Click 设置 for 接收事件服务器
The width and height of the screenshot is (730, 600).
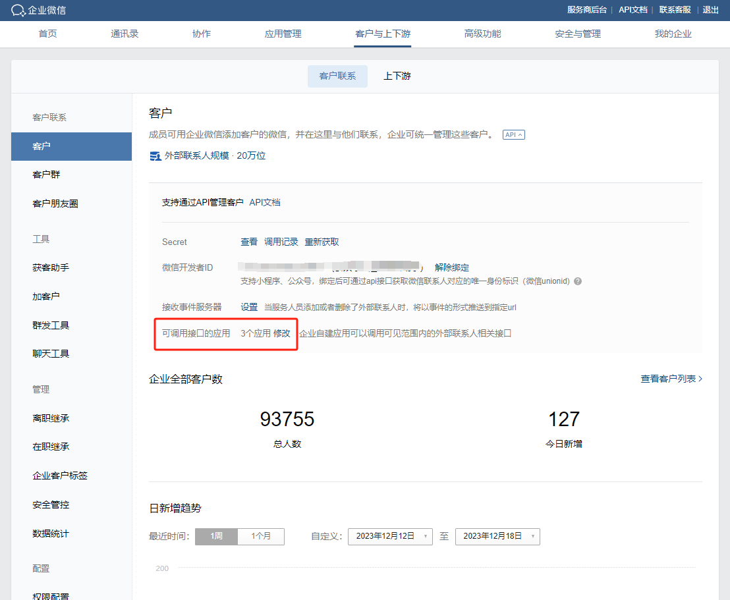click(248, 307)
